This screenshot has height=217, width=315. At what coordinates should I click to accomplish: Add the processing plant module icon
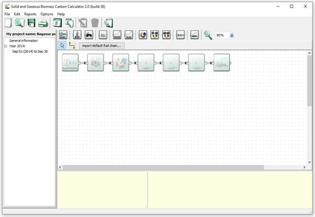coord(103,35)
